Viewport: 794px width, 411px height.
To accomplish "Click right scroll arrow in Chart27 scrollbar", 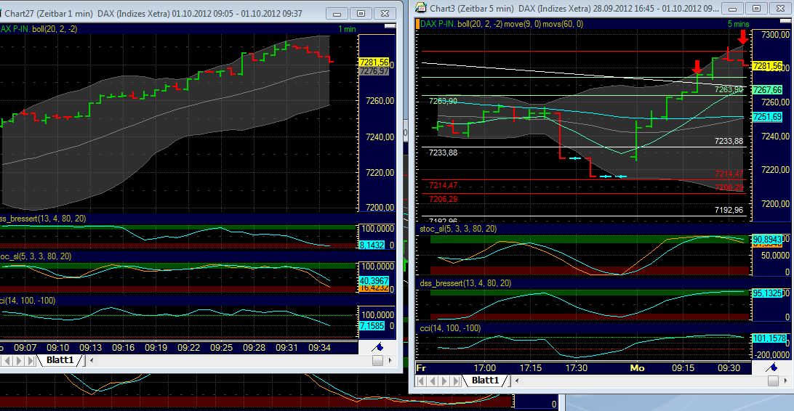I will pos(390,360).
